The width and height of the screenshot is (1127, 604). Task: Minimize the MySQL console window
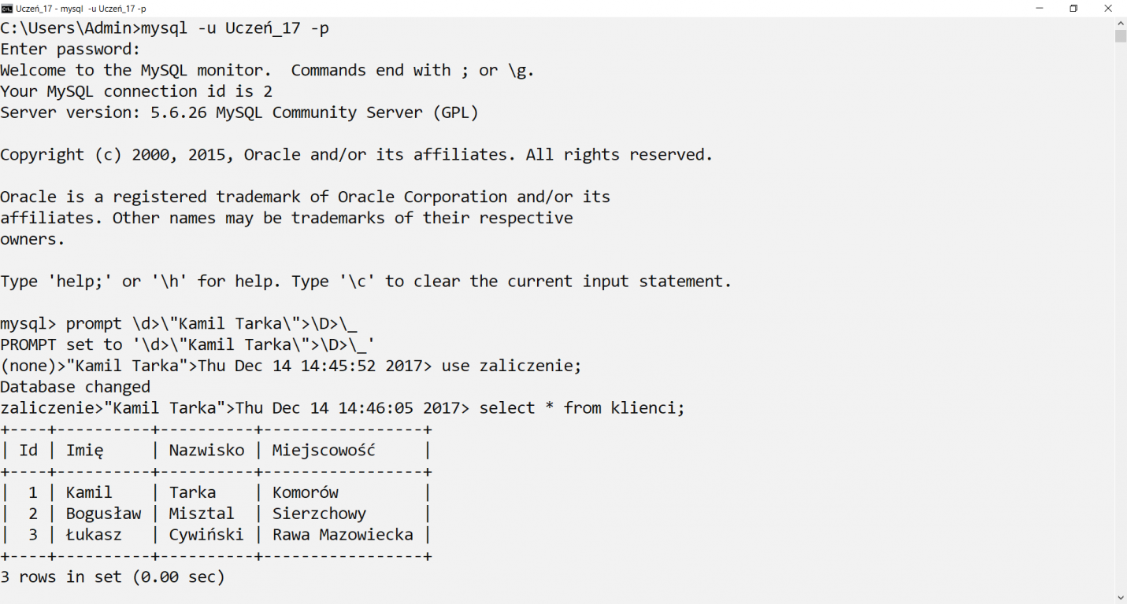1040,8
